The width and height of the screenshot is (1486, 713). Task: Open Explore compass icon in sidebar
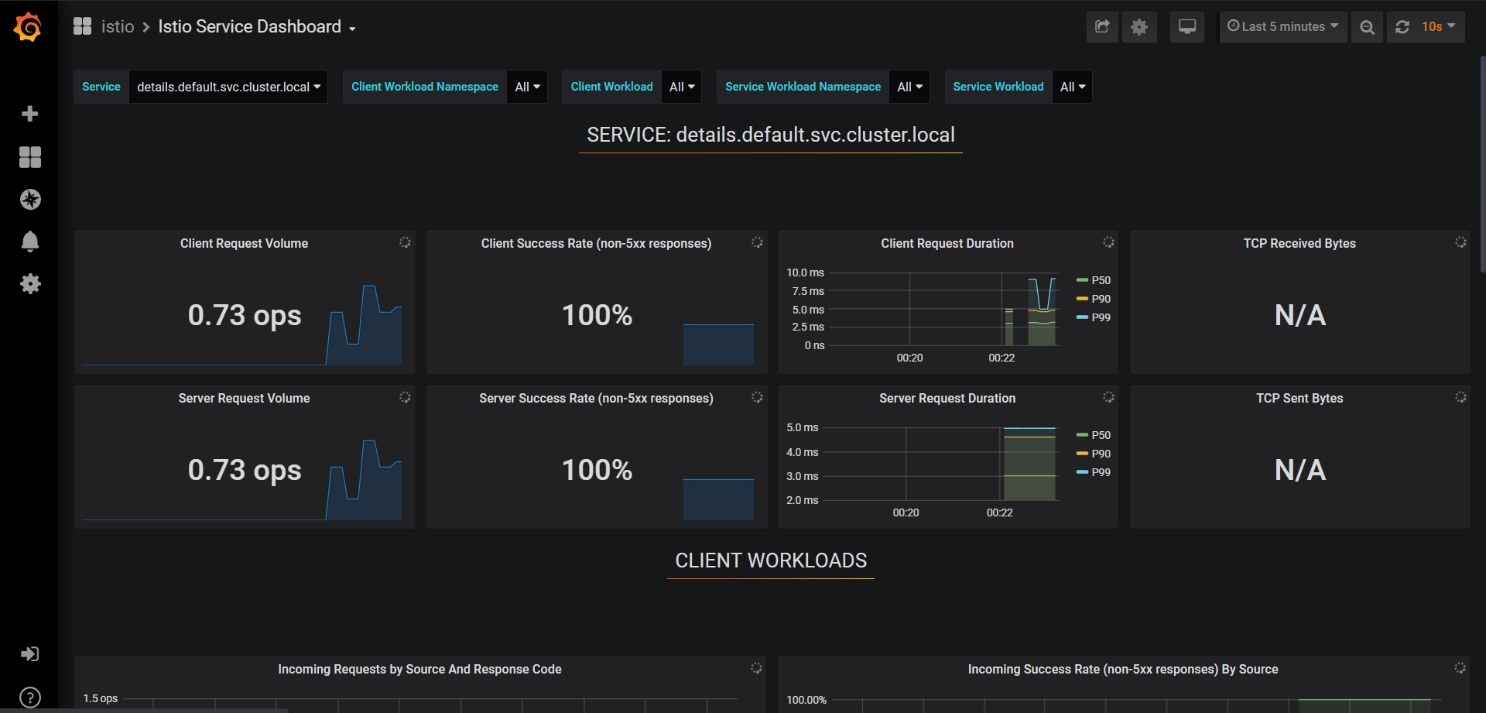click(x=30, y=200)
